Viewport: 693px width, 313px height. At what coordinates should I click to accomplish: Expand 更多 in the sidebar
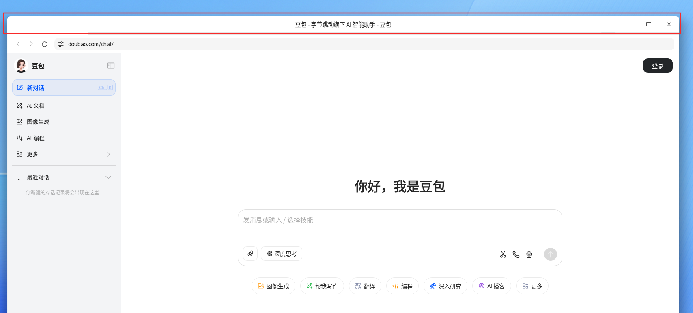(64, 154)
